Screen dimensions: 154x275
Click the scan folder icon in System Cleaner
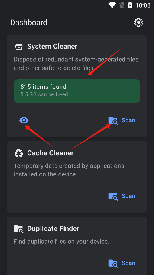point(113,121)
